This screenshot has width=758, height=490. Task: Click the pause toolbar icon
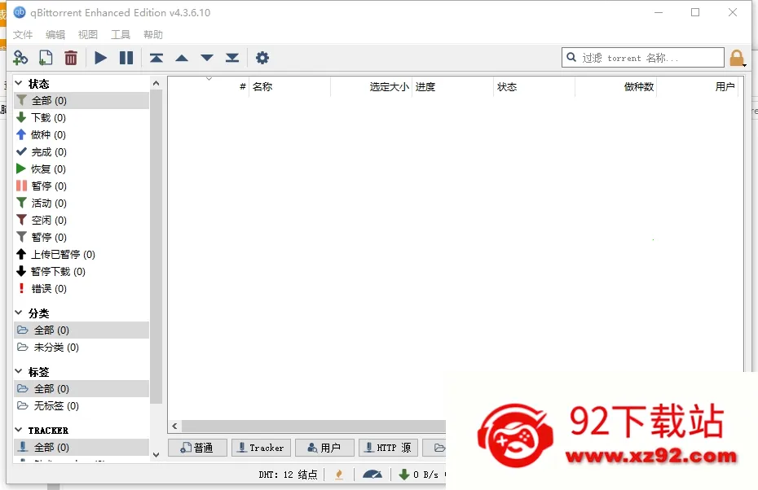[126, 58]
